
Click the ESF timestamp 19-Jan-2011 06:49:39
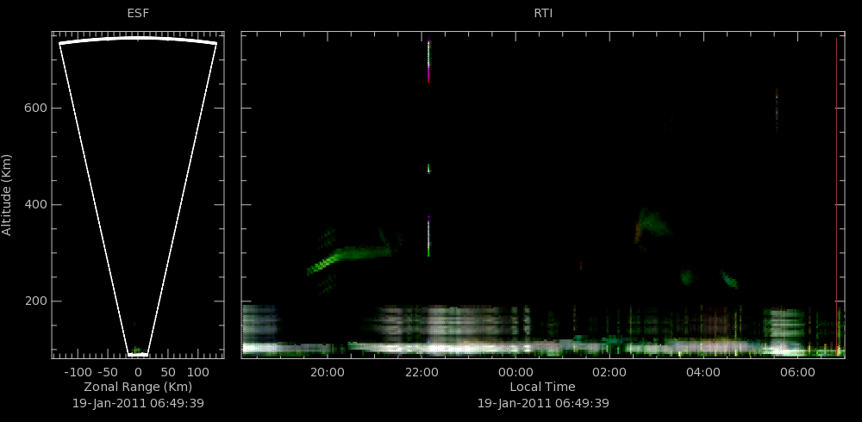(x=138, y=403)
